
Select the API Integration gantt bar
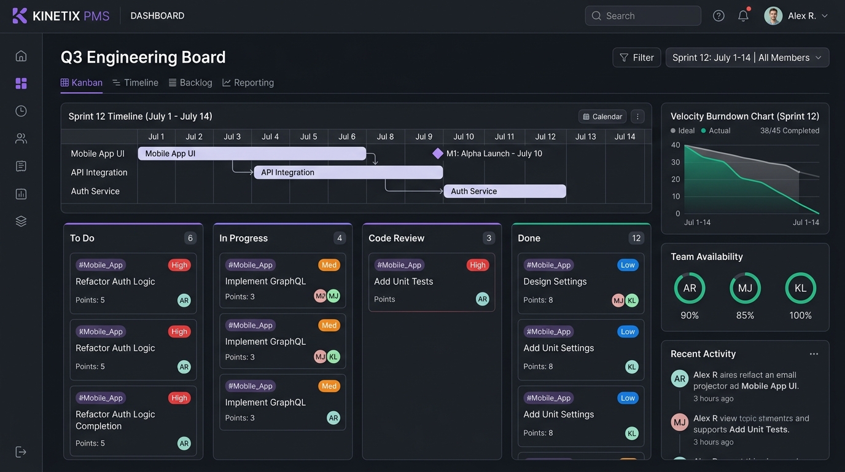pos(348,173)
